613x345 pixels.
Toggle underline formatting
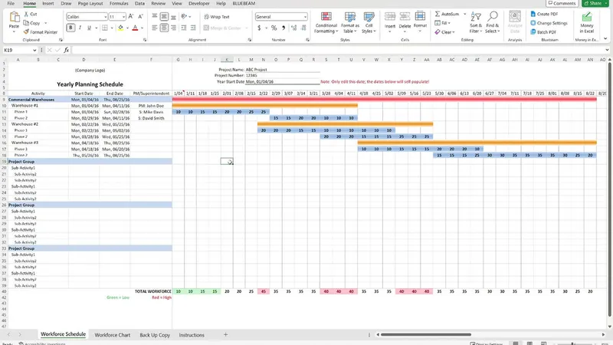pos(89,28)
